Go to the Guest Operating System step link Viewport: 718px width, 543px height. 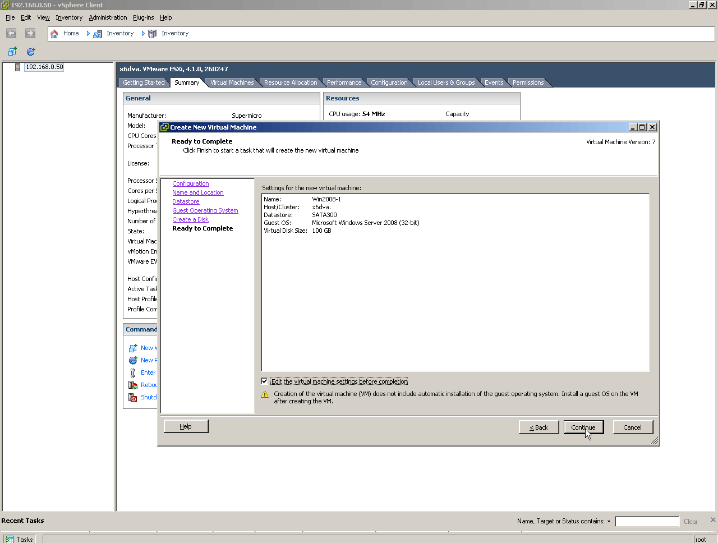pos(205,211)
